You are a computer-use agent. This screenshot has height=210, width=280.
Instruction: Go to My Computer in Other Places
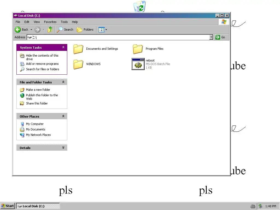[35, 124]
